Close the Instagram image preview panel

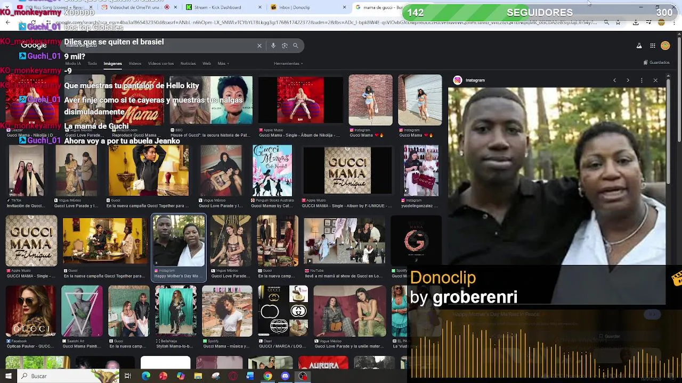pyautogui.click(x=655, y=80)
